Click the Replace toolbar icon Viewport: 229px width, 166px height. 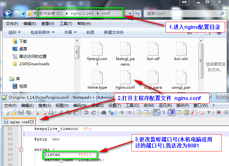point(111,112)
